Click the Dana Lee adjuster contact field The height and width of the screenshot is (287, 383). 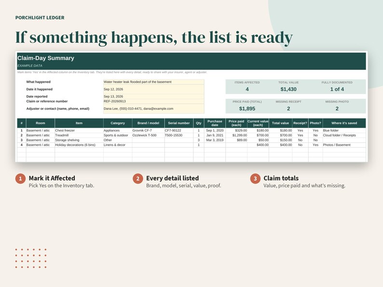pyautogui.click(x=154, y=109)
